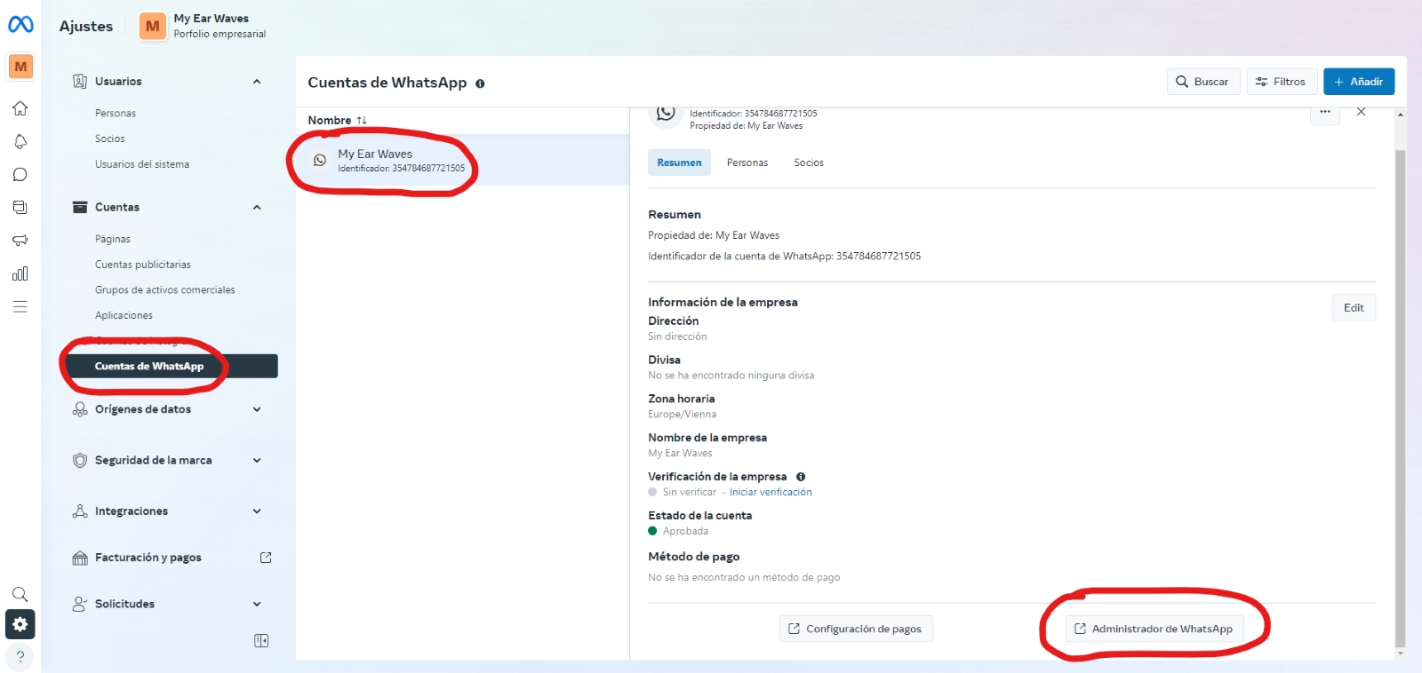Click the magnifier search icon in rail
Viewport: 1422px width, 673px height.
point(20,594)
